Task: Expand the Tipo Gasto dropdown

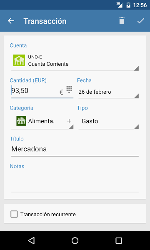Action: click(x=109, y=122)
